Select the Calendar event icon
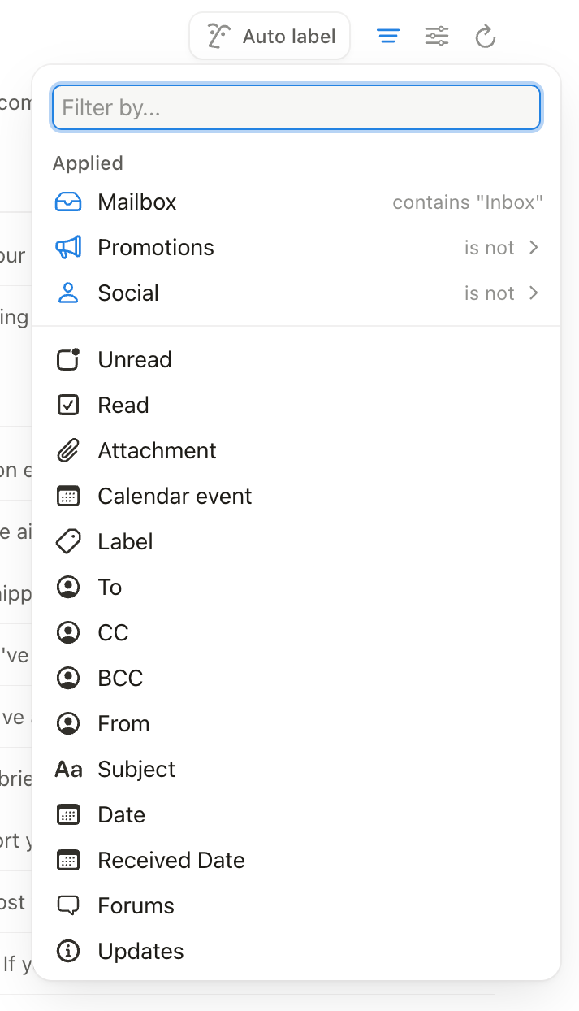 coord(68,496)
